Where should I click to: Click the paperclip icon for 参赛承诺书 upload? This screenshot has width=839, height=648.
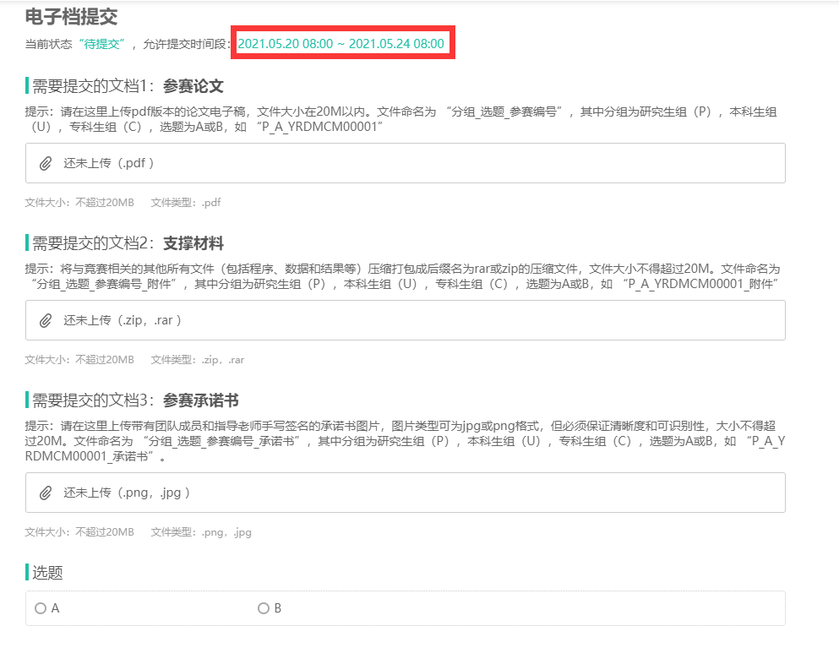coord(46,493)
